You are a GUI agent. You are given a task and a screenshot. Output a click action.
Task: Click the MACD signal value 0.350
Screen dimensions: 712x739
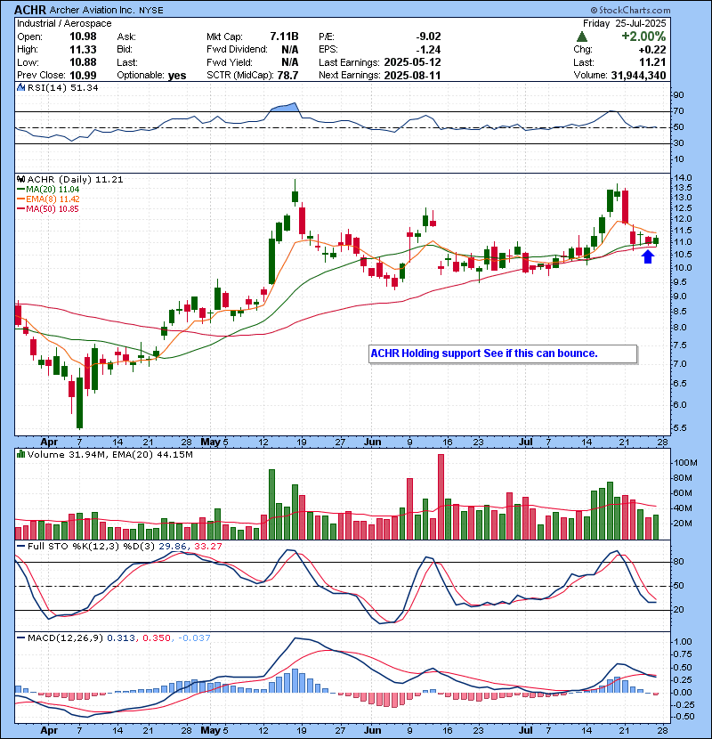coord(156,638)
